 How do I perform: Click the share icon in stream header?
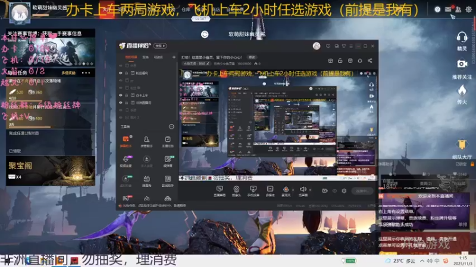pos(369,61)
